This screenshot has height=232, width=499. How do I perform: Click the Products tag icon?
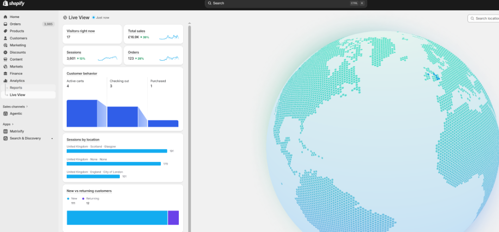(x=5, y=31)
